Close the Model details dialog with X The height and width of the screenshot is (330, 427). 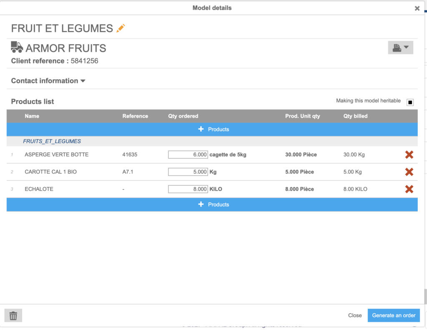[x=417, y=8]
